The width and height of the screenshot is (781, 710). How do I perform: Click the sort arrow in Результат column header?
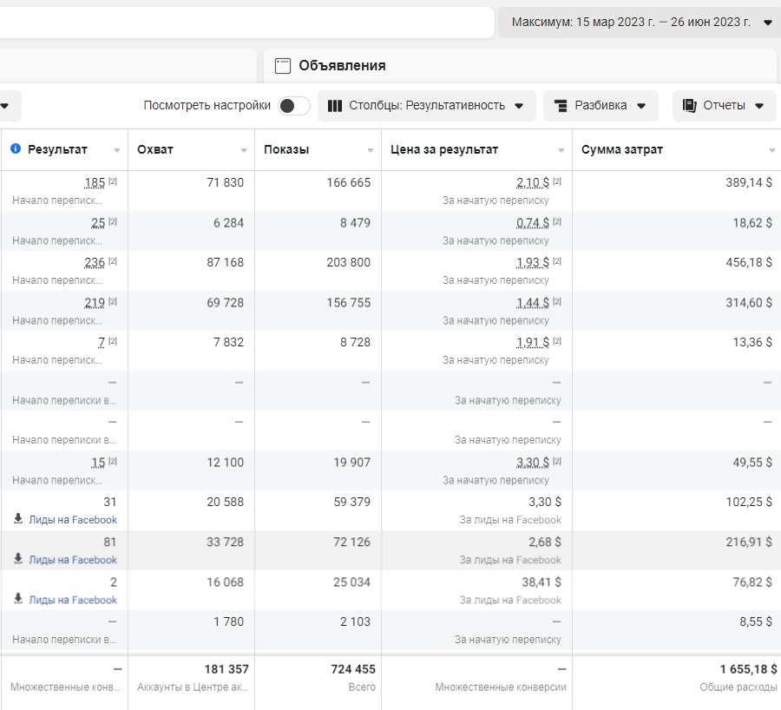coord(117,150)
